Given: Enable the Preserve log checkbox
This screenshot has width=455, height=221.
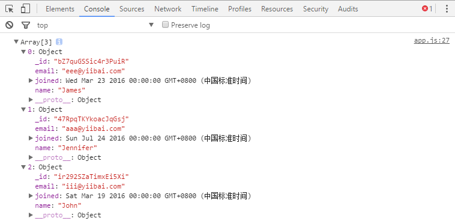Looking at the screenshot, I should tap(166, 25).
